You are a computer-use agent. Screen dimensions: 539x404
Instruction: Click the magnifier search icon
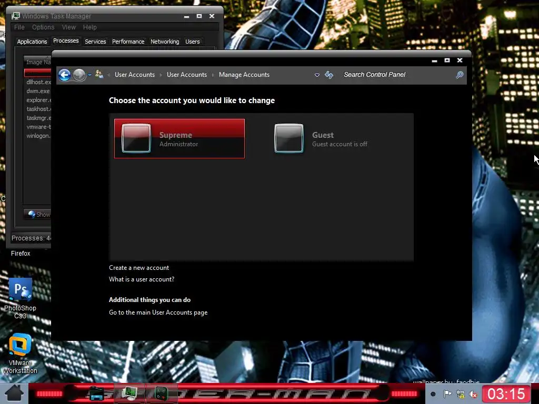(460, 75)
